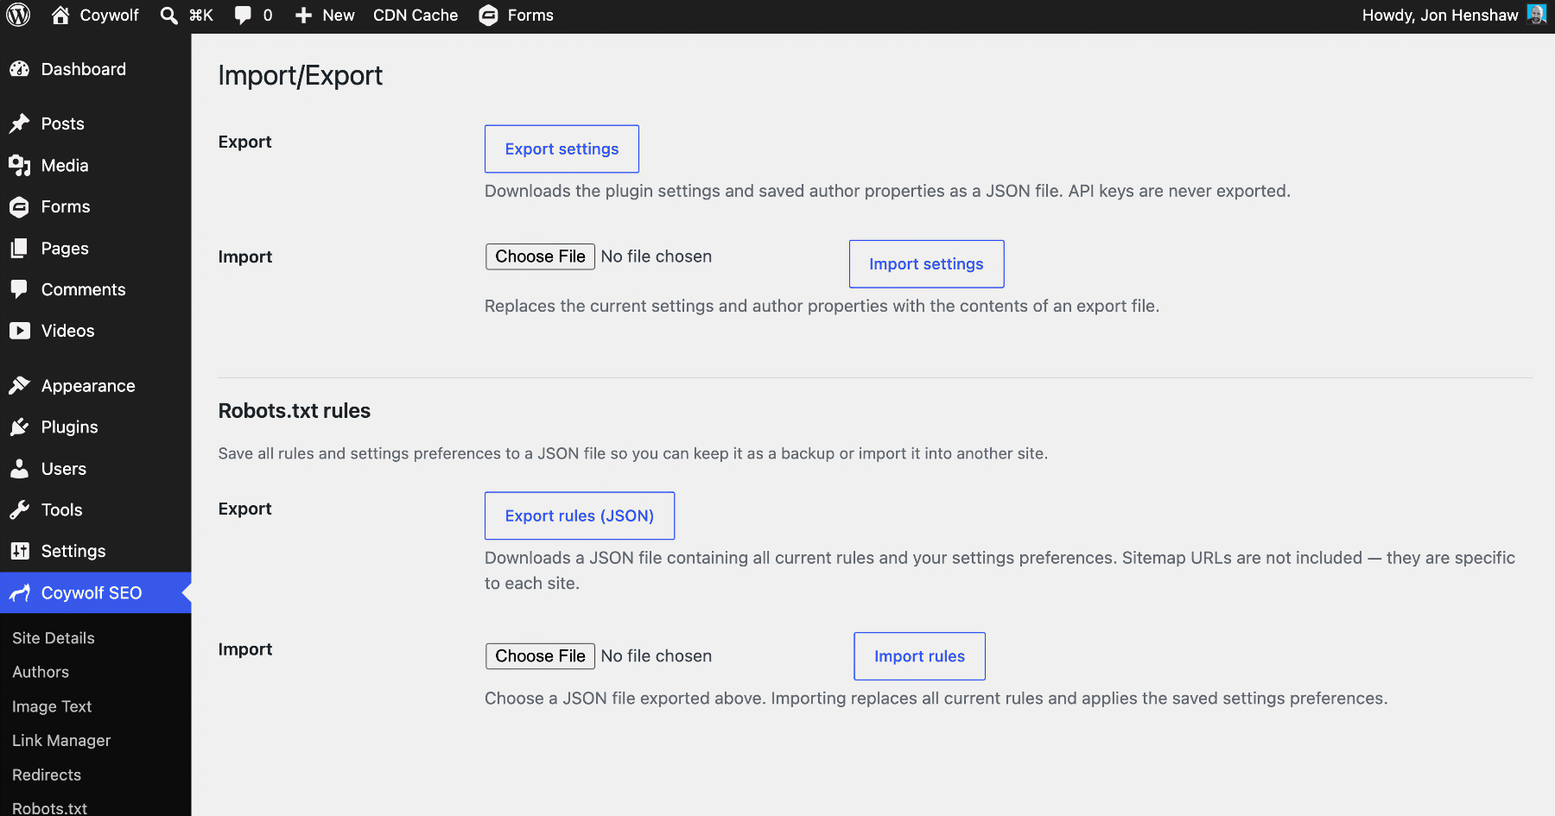Viewport: 1555px width, 816px height.
Task: Open the Robots.txt submenu link
Action: click(x=50, y=808)
